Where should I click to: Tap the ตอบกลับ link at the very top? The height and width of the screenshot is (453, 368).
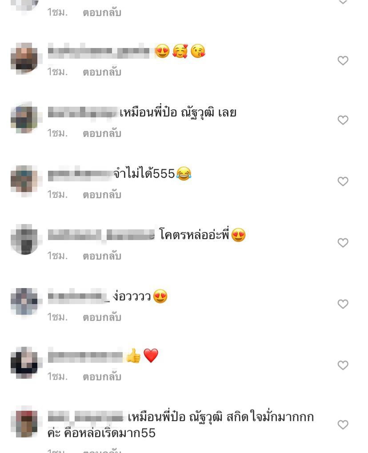(102, 12)
